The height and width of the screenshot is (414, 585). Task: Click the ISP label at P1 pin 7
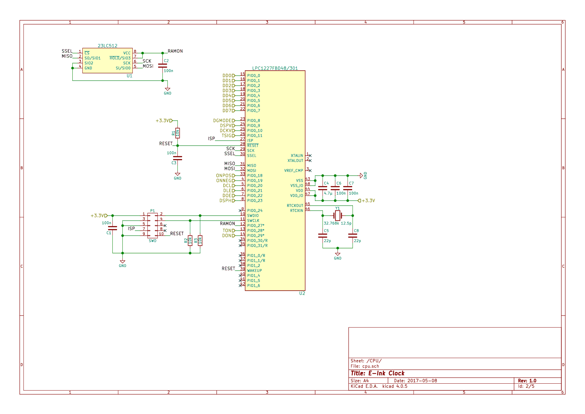131,229
